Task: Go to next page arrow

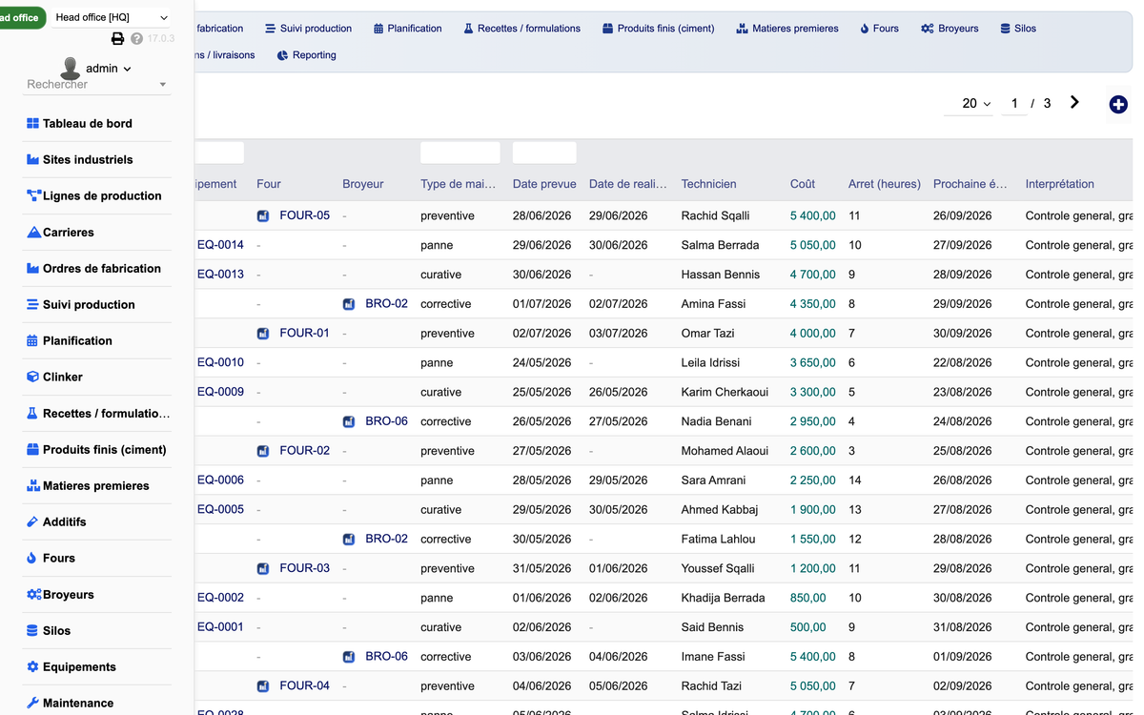Action: pos(1074,102)
